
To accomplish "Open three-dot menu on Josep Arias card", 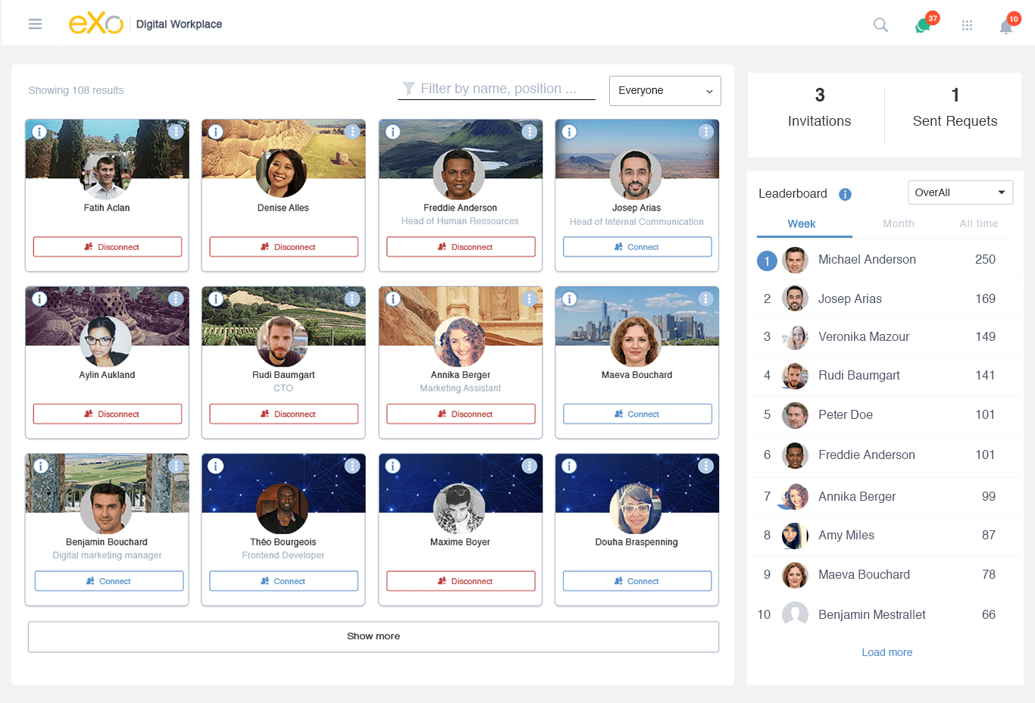I will point(705,132).
